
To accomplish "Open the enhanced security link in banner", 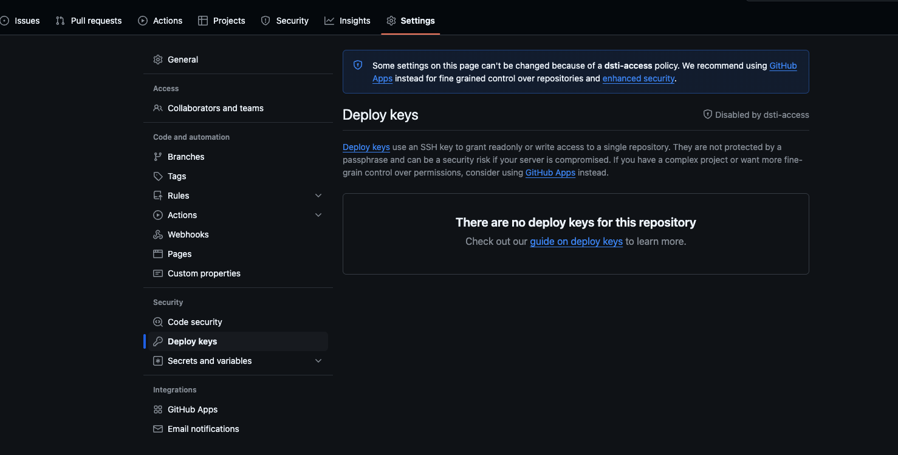I will point(639,78).
